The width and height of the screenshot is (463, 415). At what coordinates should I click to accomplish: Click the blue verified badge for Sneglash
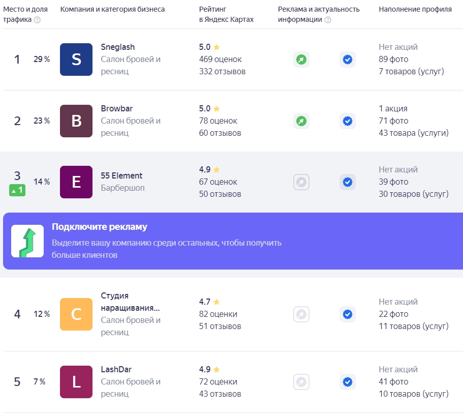tap(348, 60)
